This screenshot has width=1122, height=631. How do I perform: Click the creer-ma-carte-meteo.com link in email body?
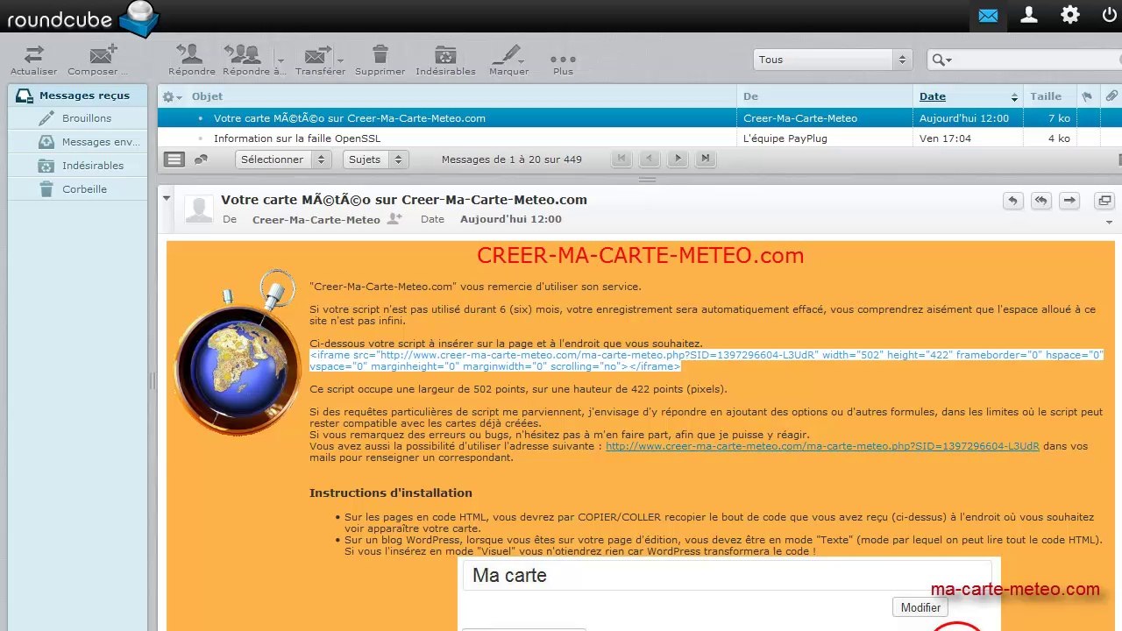pyautogui.click(x=822, y=446)
